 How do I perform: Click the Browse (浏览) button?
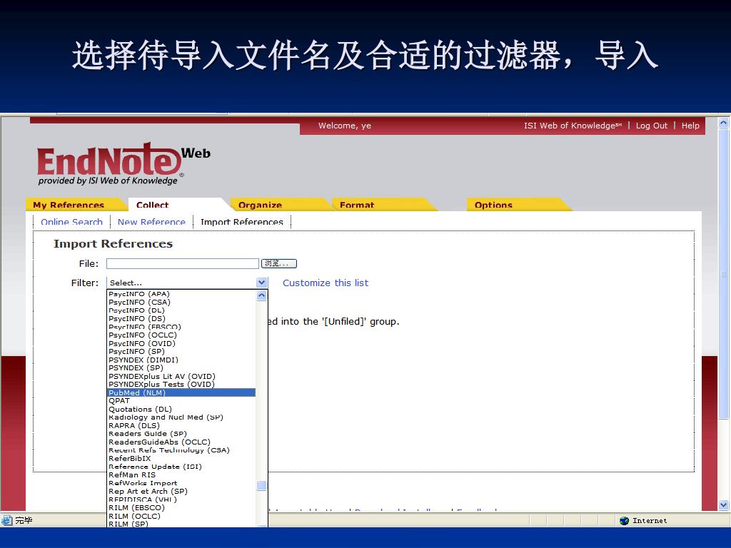[x=279, y=263]
